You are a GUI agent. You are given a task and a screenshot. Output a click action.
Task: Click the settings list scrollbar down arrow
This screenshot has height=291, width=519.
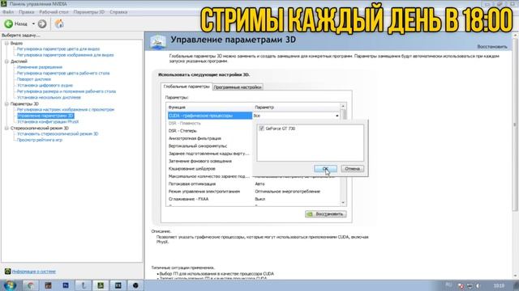click(x=343, y=203)
